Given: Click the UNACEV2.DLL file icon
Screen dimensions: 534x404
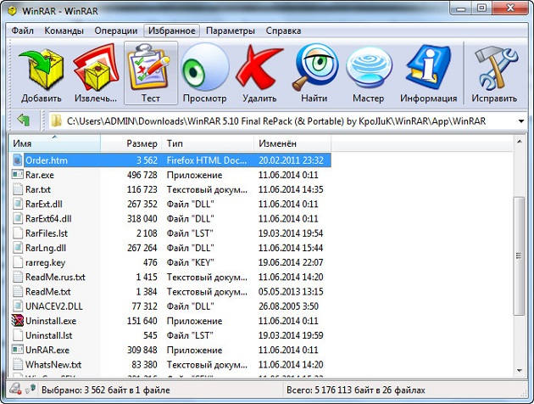Looking at the screenshot, I should pyautogui.click(x=17, y=306).
